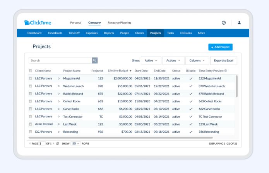
Task: Open the help question mark icon
Action: [x=224, y=22]
